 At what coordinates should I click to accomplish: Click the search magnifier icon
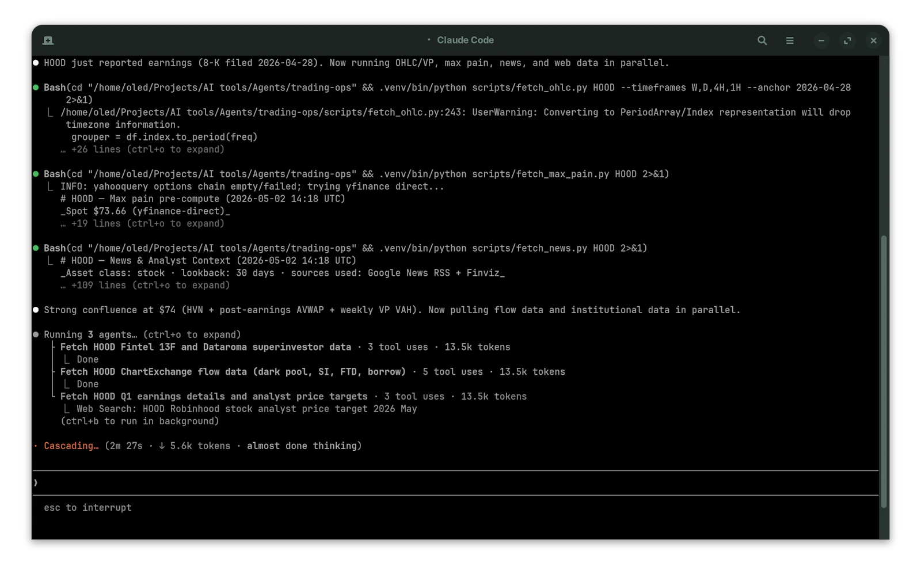[762, 40]
